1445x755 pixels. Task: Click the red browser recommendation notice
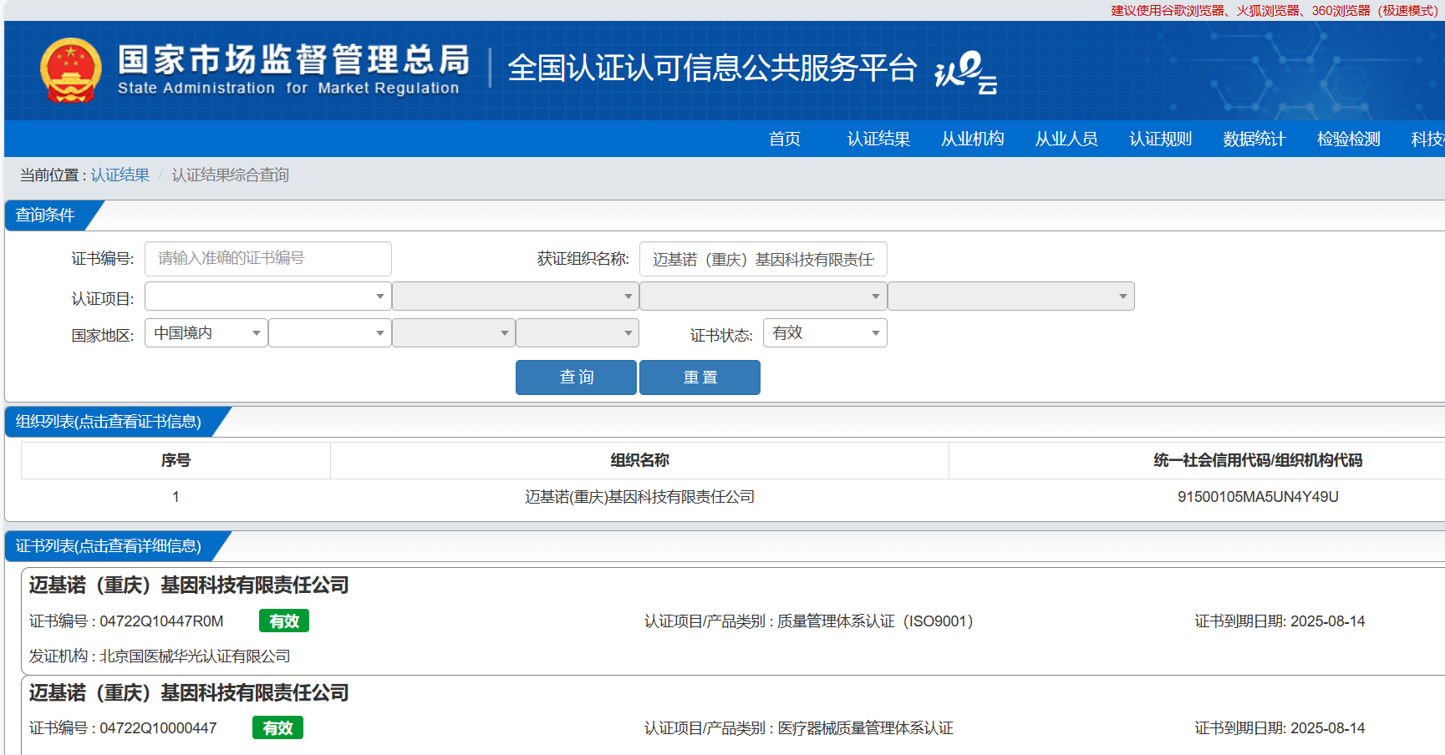click(1275, 11)
